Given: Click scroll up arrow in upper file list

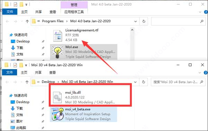Looking at the screenshot, I should coord(132,30).
